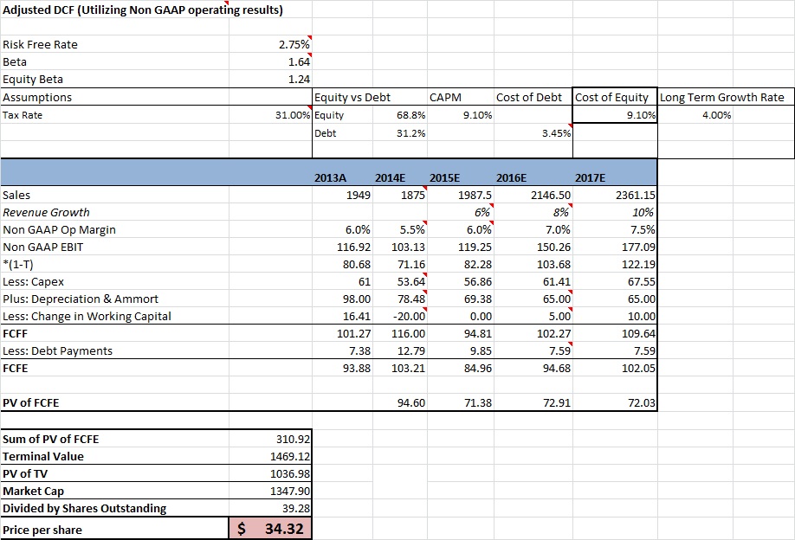Click the Tax Rate cell 31.00%
This screenshot has width=795, height=540.
click(x=270, y=115)
